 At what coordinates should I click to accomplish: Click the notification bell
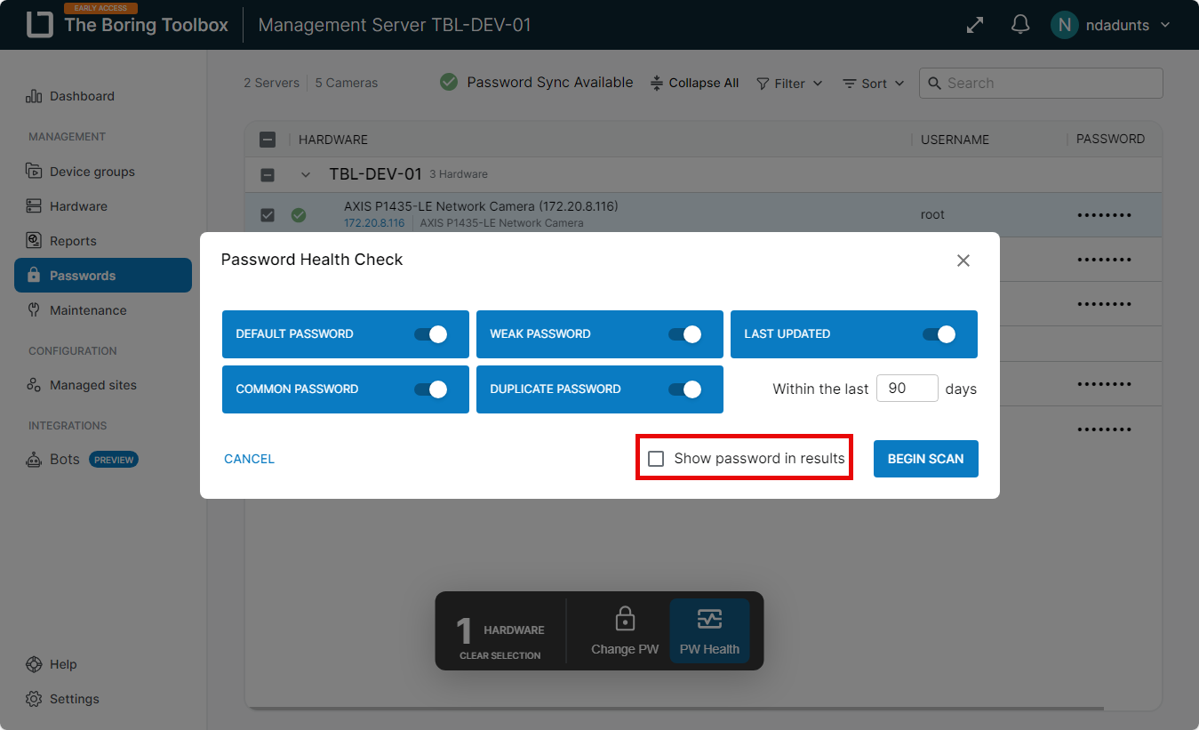(1019, 24)
